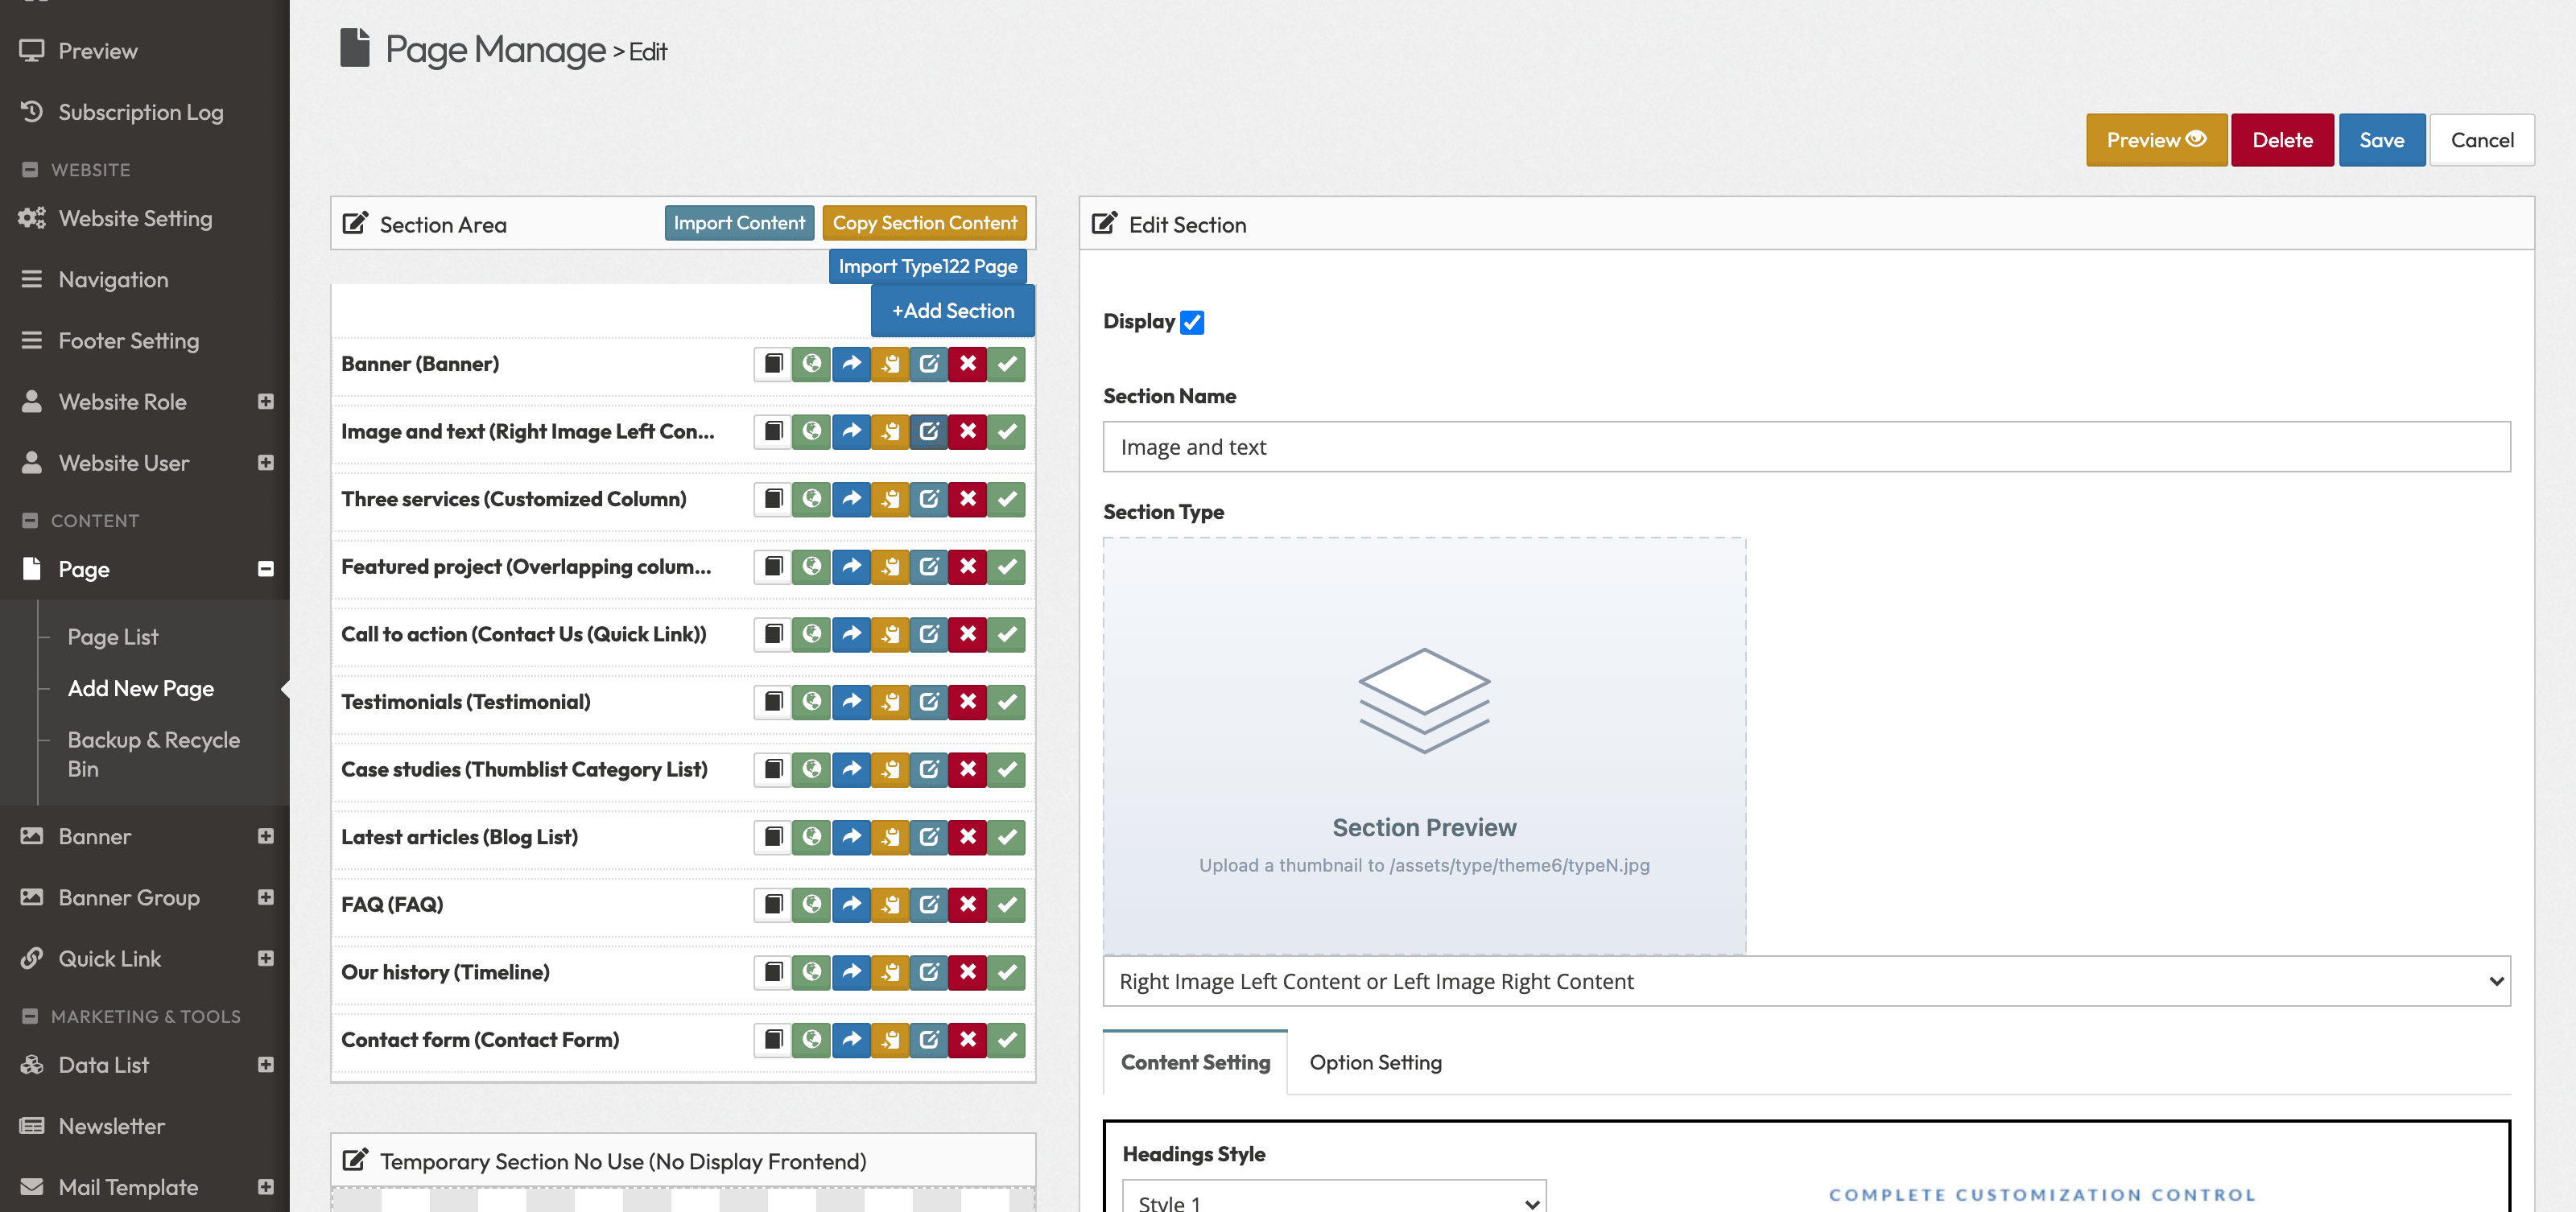Toggle green checkmark on the Our history row

[x=1007, y=972]
